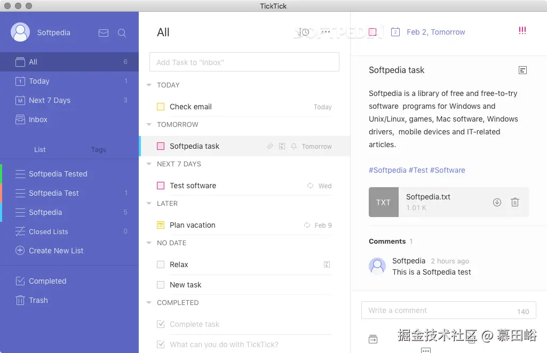Collapse the NEXT 7 DAYS section
This screenshot has height=353, width=547.
149,164
